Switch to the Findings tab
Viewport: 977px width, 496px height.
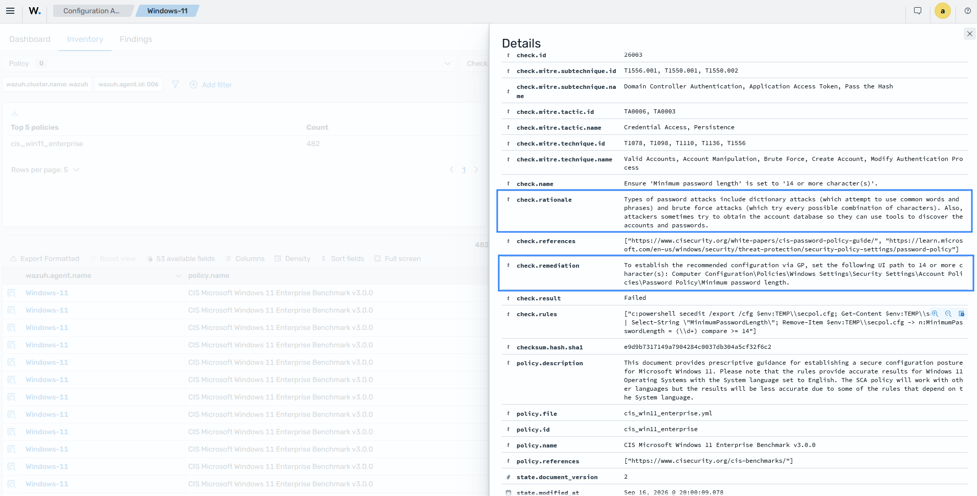click(136, 39)
